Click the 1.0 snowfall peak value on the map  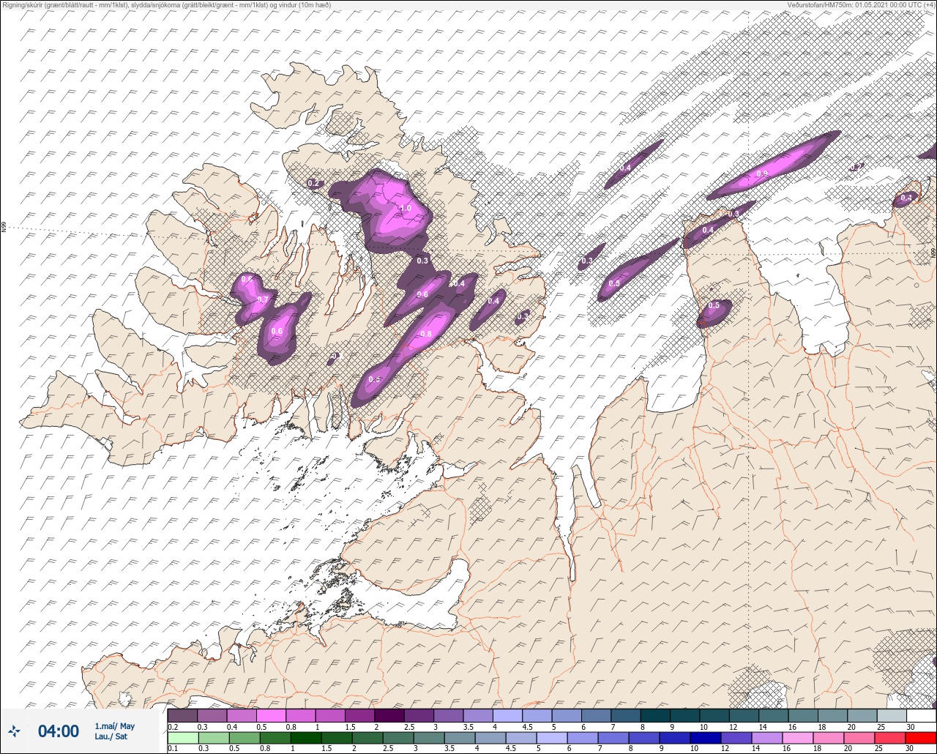[405, 209]
